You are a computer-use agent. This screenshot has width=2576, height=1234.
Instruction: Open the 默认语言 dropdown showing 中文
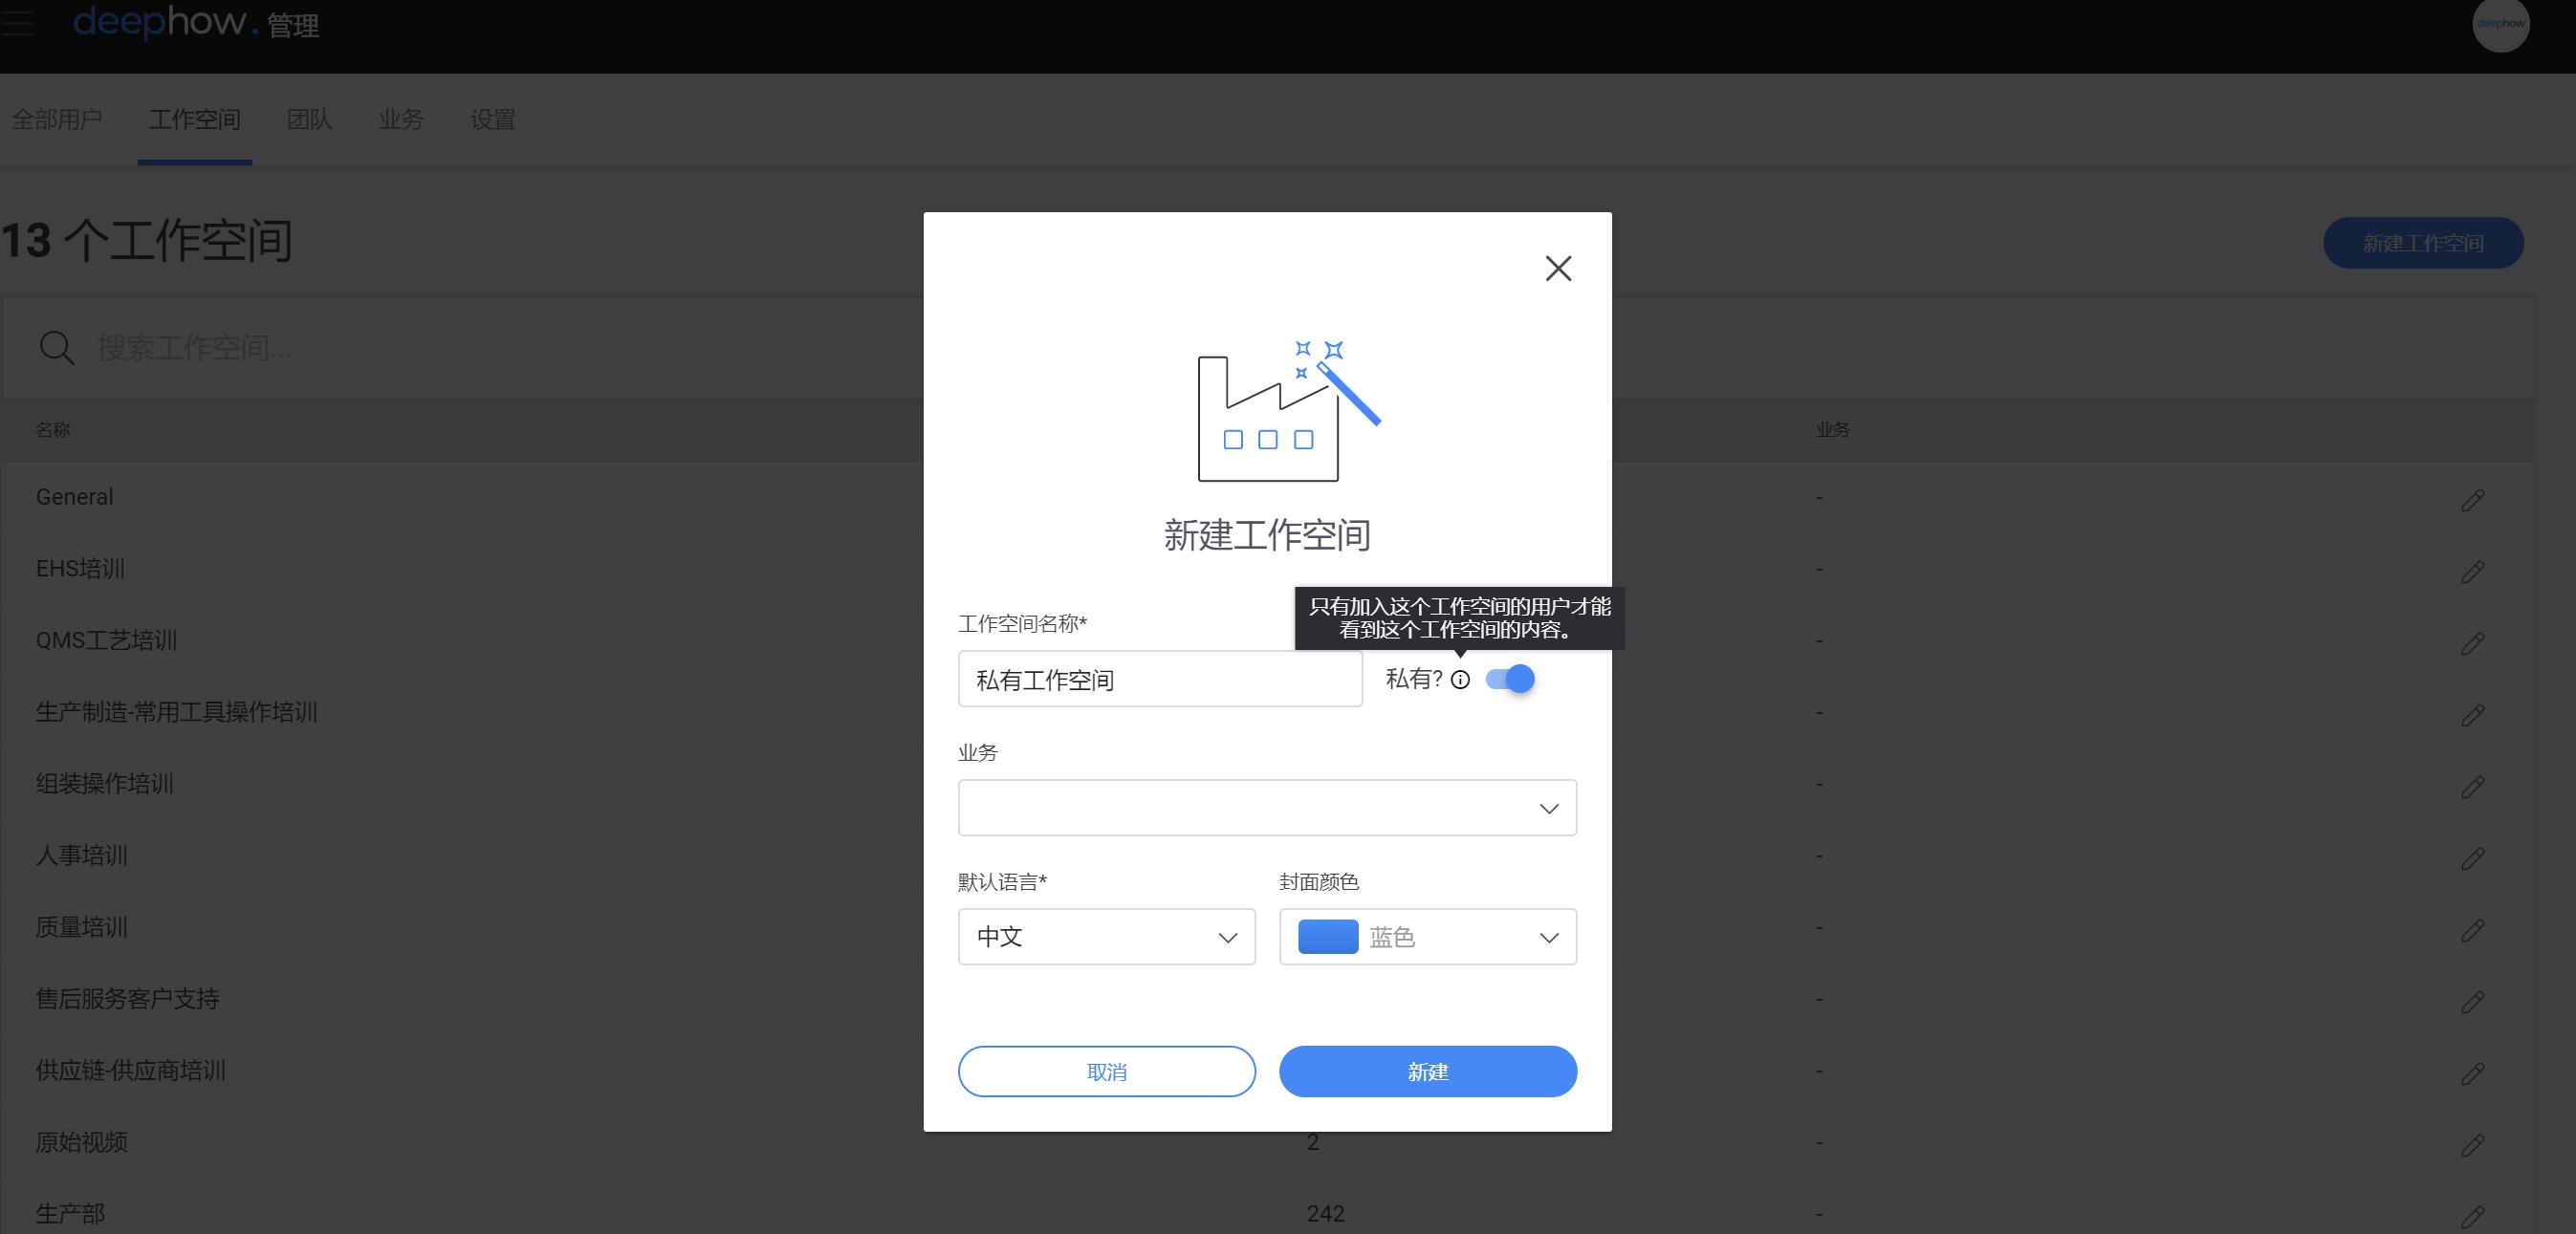pyautogui.click(x=1107, y=936)
